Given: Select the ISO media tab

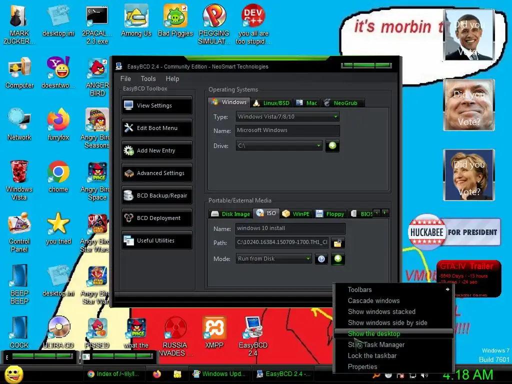Looking at the screenshot, I should 266,213.
